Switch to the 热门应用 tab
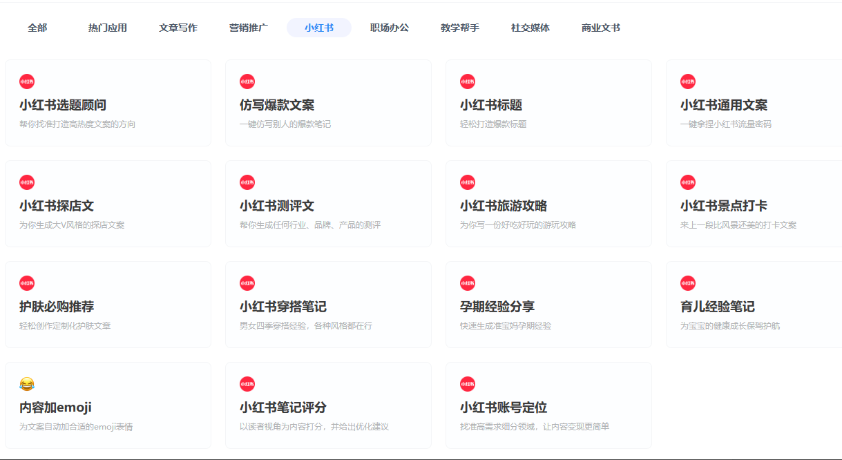 coord(108,28)
